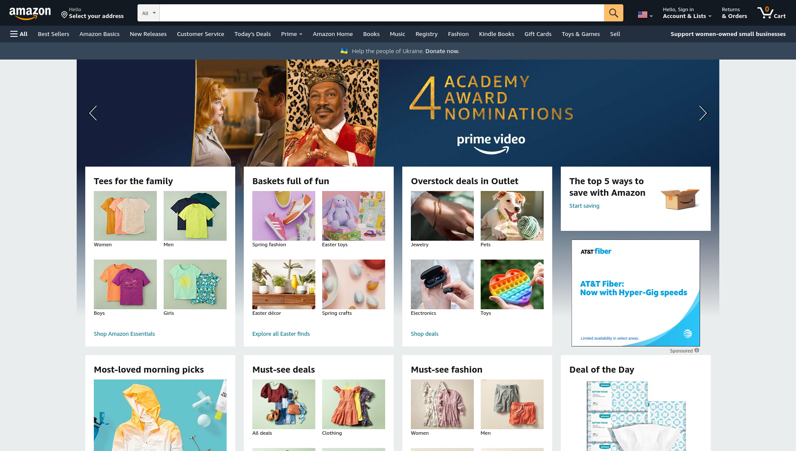Open the Start saving link
This screenshot has width=796, height=451.
pos(584,206)
